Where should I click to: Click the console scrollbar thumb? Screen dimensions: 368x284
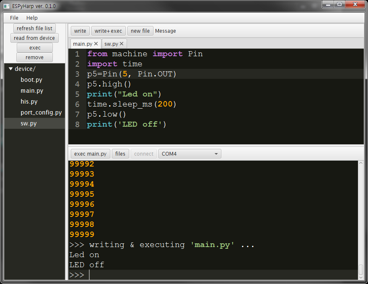361,269
